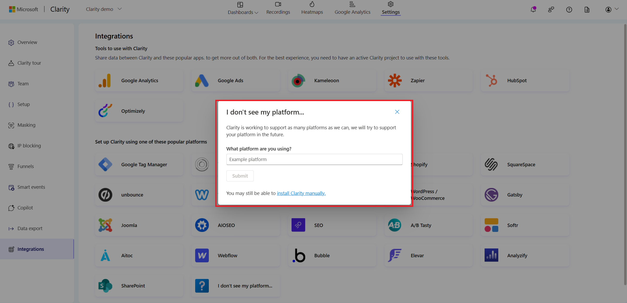Click the Example platform input field
The height and width of the screenshot is (303, 627).
pyautogui.click(x=314, y=159)
